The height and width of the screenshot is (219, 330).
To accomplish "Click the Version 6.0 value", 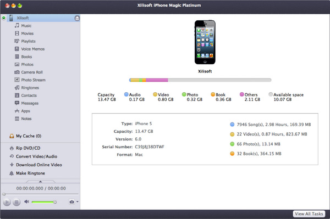I will click(x=138, y=139).
